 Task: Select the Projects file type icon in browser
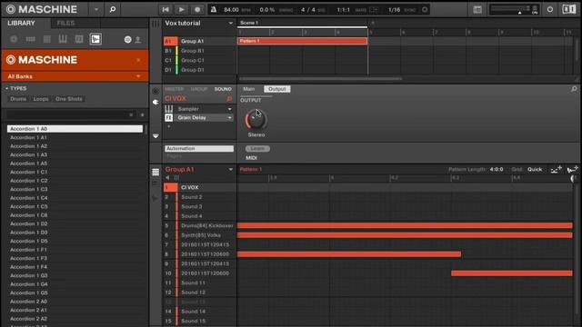point(14,39)
